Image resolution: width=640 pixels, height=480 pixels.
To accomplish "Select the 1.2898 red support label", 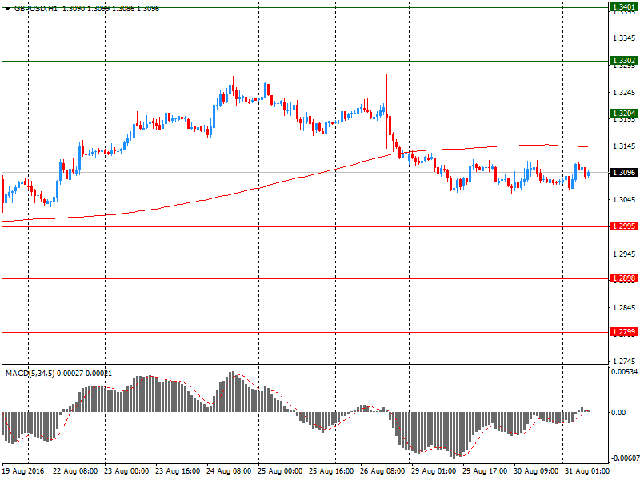I will pyautogui.click(x=624, y=278).
